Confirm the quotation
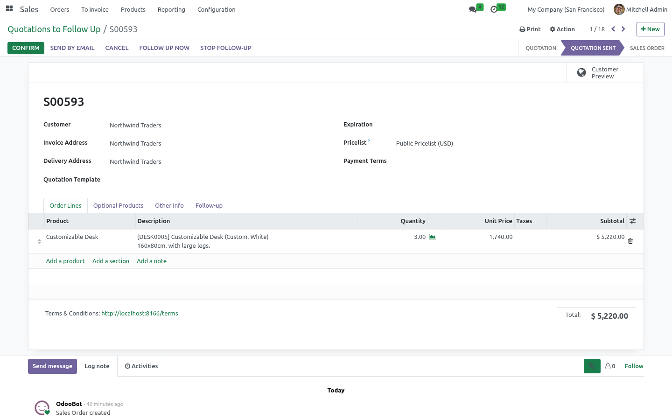 (x=26, y=48)
